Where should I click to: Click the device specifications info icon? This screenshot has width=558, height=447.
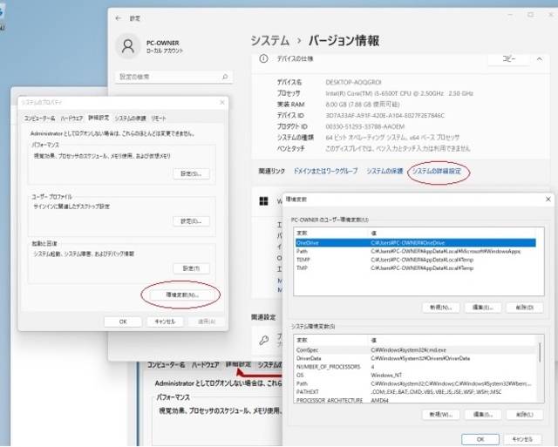pos(263,58)
